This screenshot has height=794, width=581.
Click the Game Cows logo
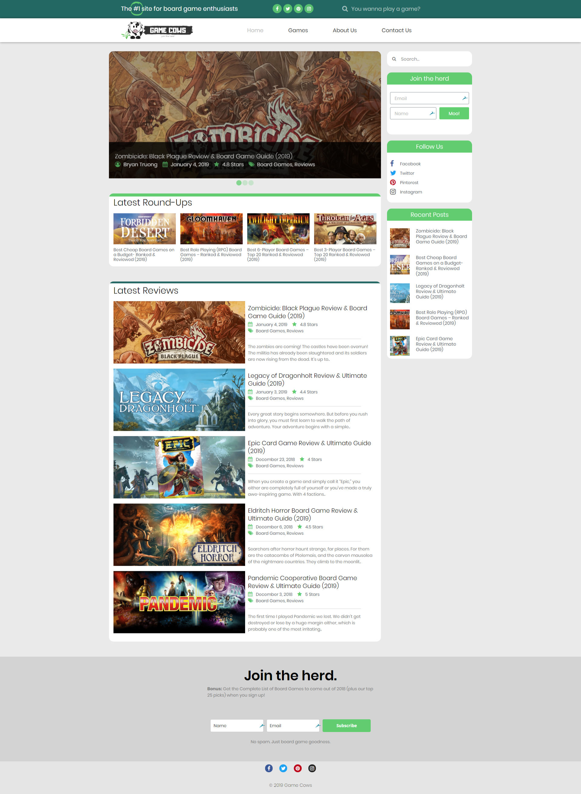coord(157,30)
